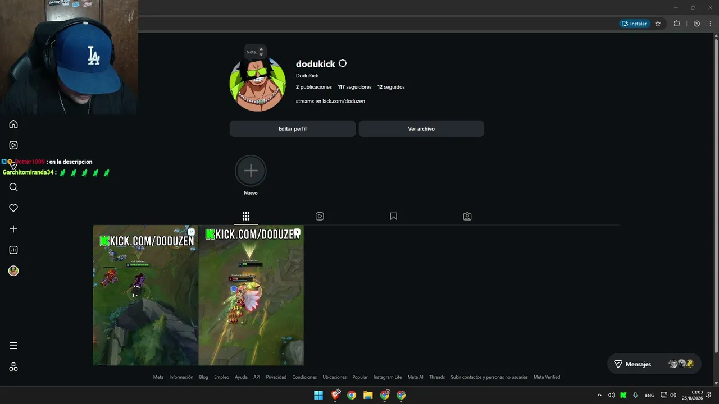Open the browser three-dot menu
719x404 pixels.
711,24
